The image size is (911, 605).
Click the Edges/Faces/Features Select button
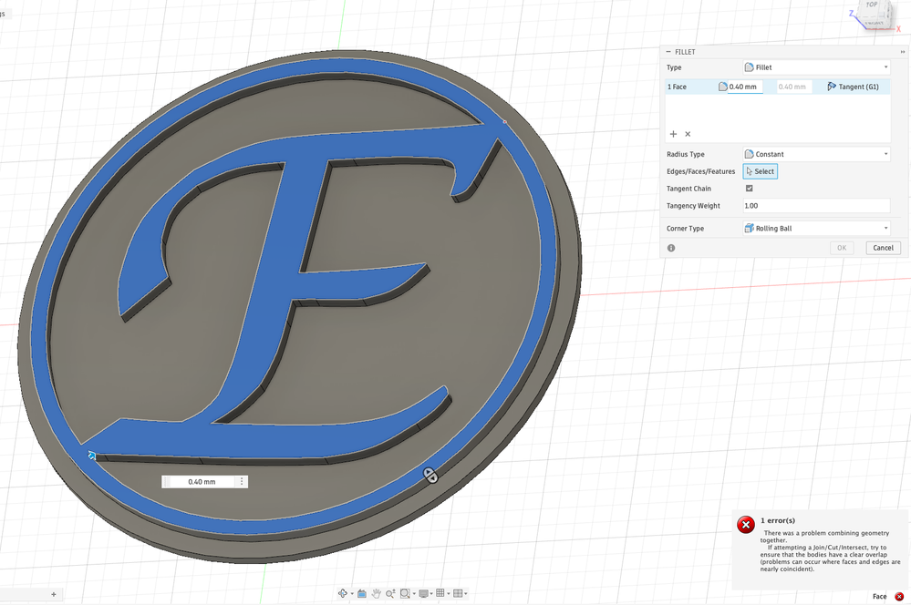tap(761, 171)
